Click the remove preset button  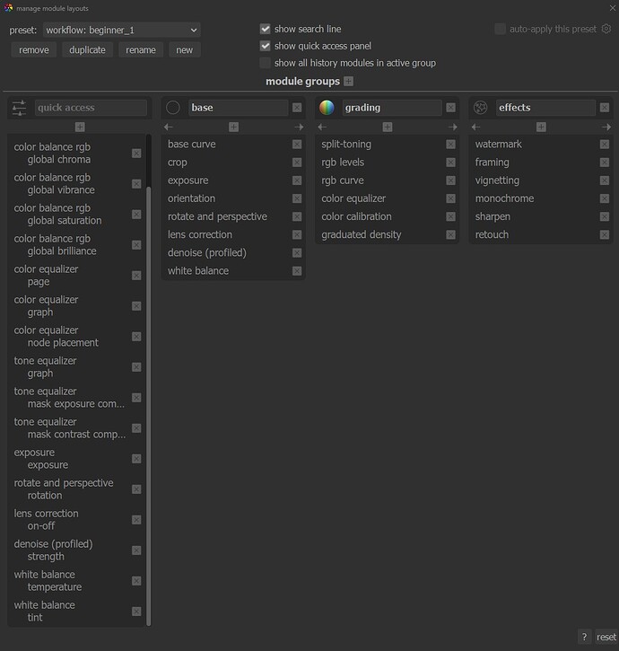point(33,49)
